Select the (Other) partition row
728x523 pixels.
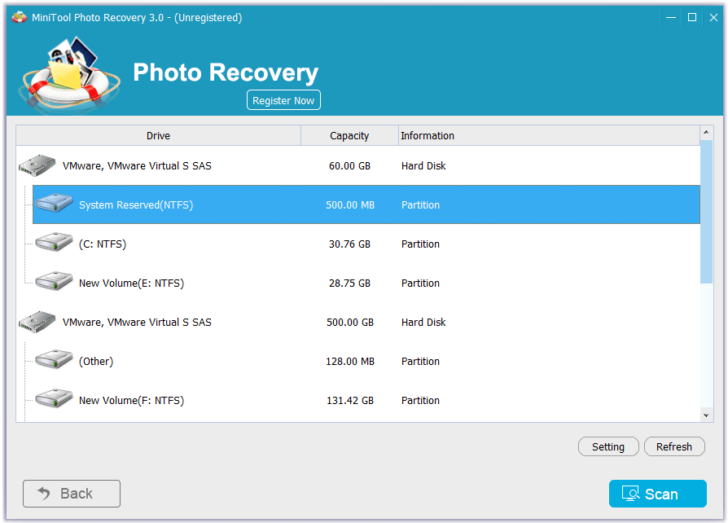[366, 362]
